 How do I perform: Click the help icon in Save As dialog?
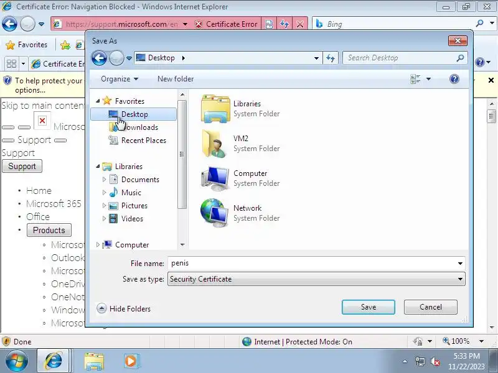click(454, 79)
